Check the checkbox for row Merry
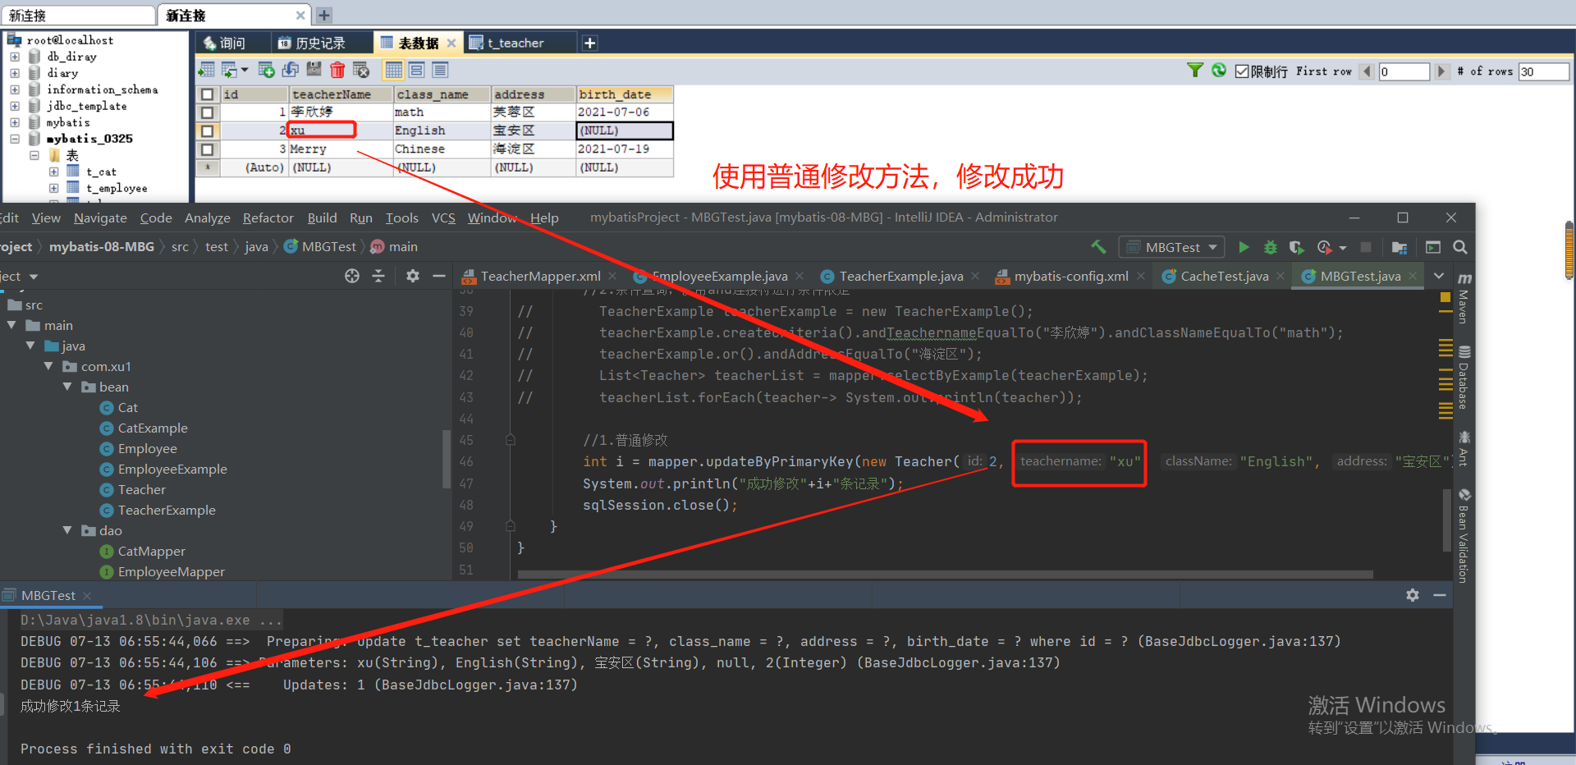This screenshot has height=765, width=1576. (x=208, y=149)
